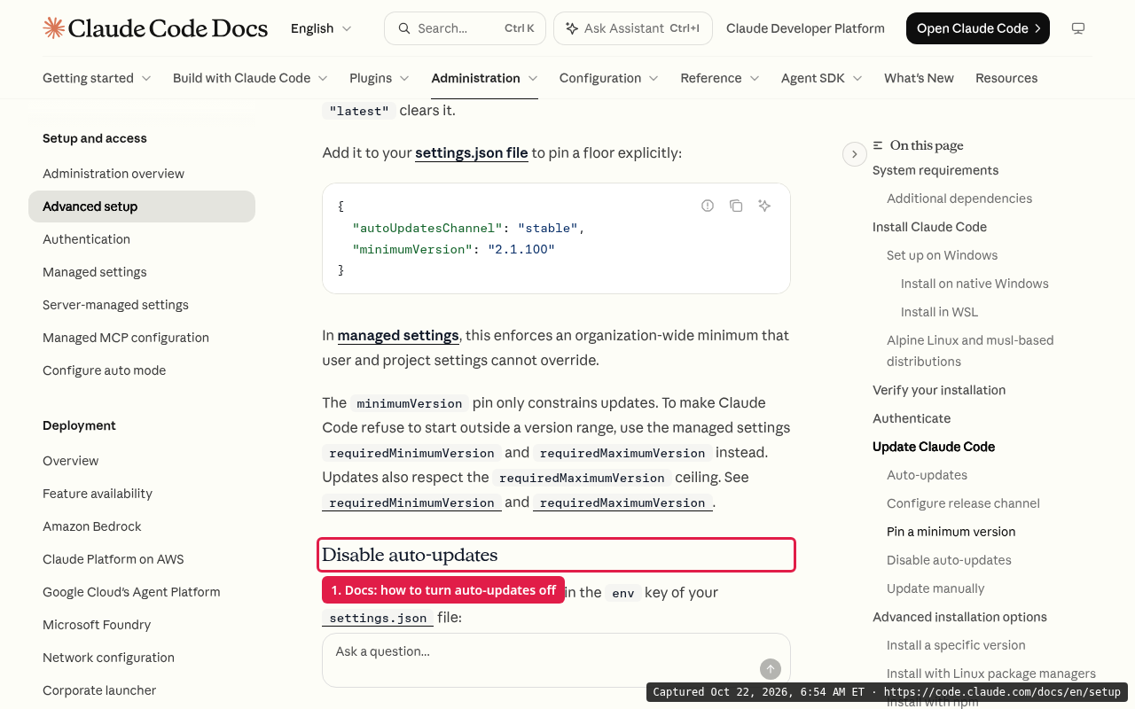This screenshot has height=709, width=1135.
Task: Open the Amazon Bedrock deployment page
Action: [92, 526]
